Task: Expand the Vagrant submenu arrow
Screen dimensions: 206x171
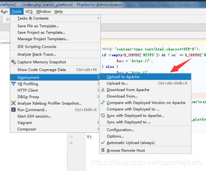Action: 98,122
